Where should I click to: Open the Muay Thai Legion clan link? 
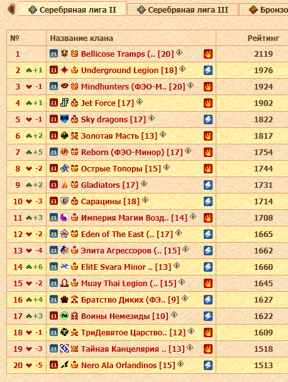coord(128,283)
